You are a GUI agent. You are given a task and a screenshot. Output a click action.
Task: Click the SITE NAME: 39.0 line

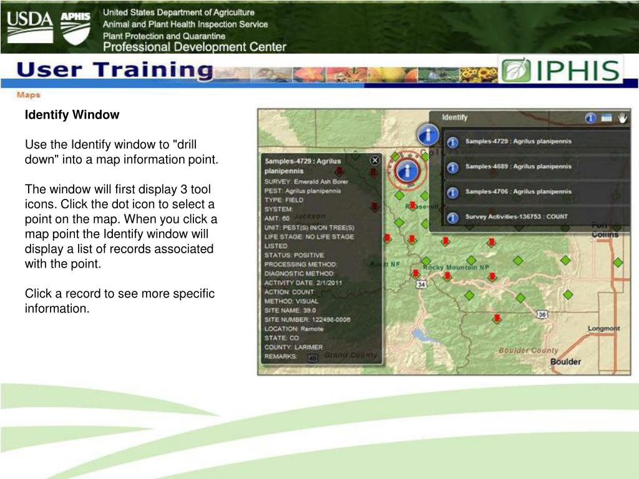click(290, 311)
